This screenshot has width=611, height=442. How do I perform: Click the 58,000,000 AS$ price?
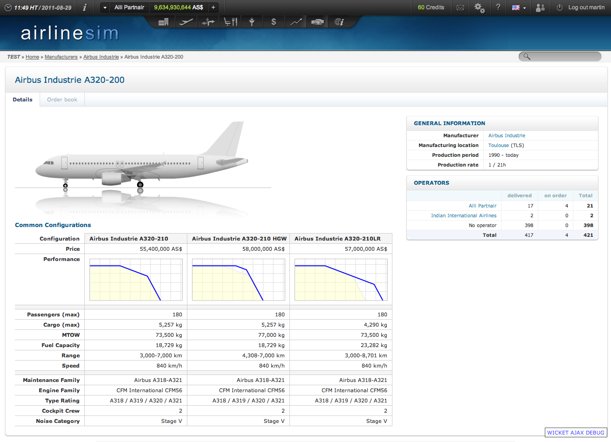(x=263, y=249)
